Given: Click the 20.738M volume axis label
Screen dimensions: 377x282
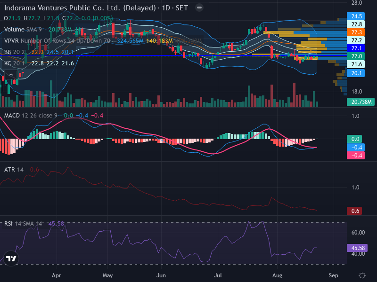Looking at the screenshot, I should (x=361, y=102).
